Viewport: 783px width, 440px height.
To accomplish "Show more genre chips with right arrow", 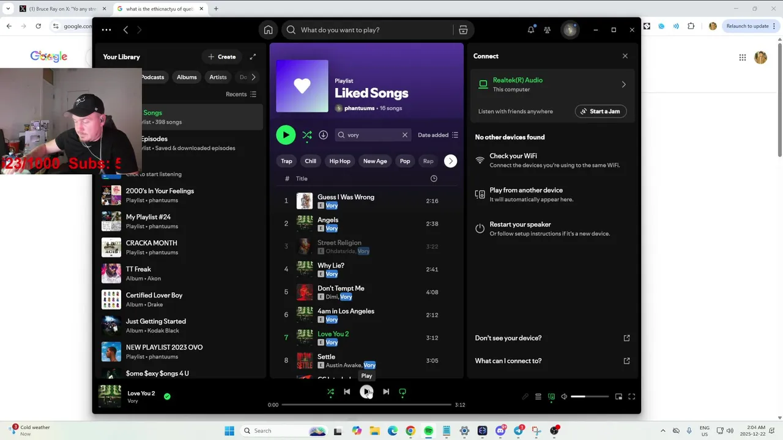I will 450,161.
